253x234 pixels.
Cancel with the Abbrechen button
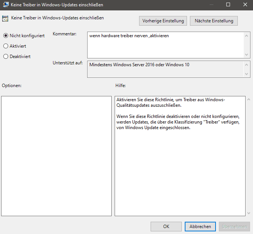200,227
